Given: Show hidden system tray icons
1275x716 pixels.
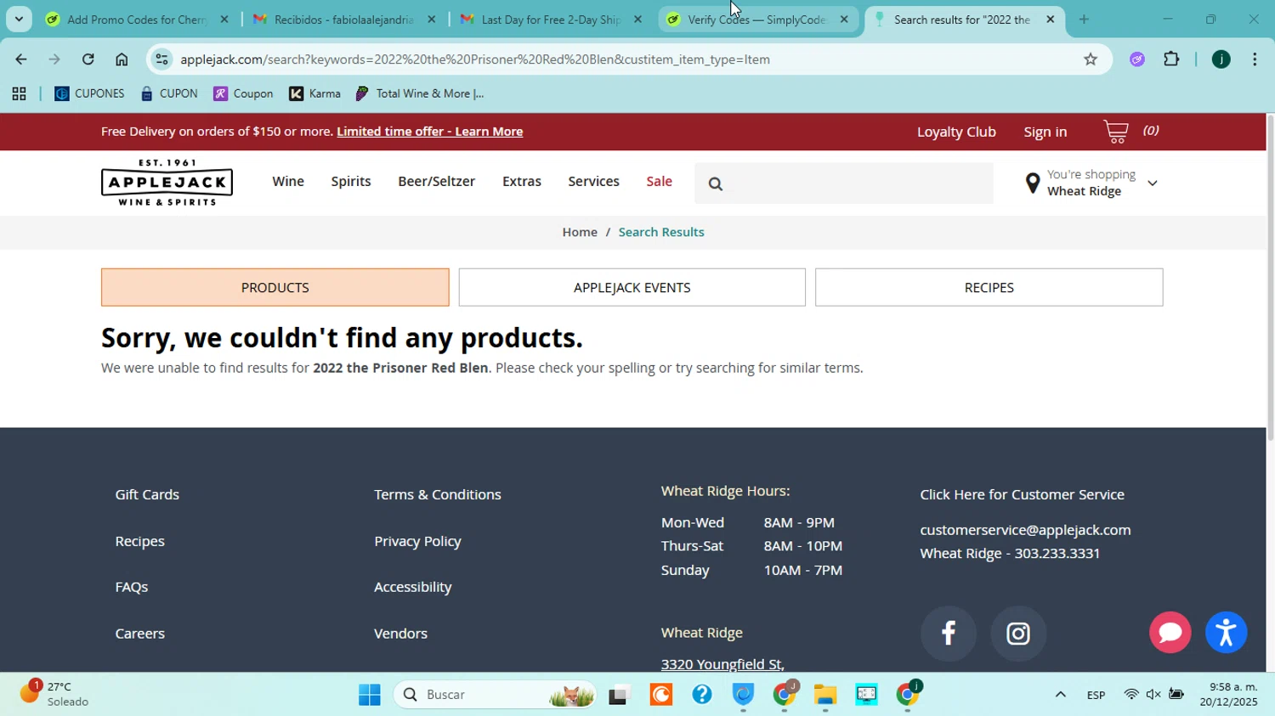Looking at the screenshot, I should [x=1060, y=695].
